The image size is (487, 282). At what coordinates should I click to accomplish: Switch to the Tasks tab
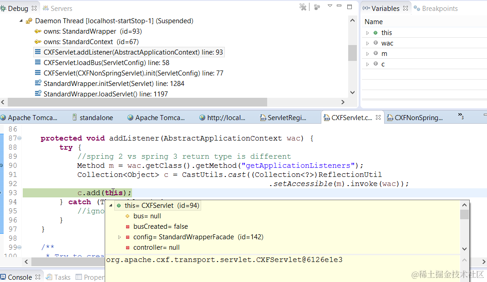[x=58, y=277]
